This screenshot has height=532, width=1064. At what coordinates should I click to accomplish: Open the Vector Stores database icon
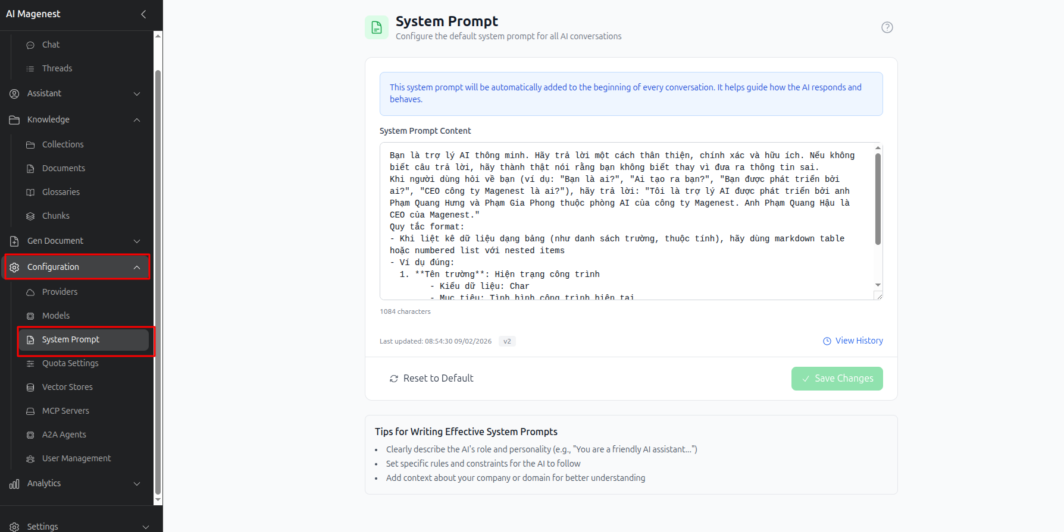click(30, 388)
